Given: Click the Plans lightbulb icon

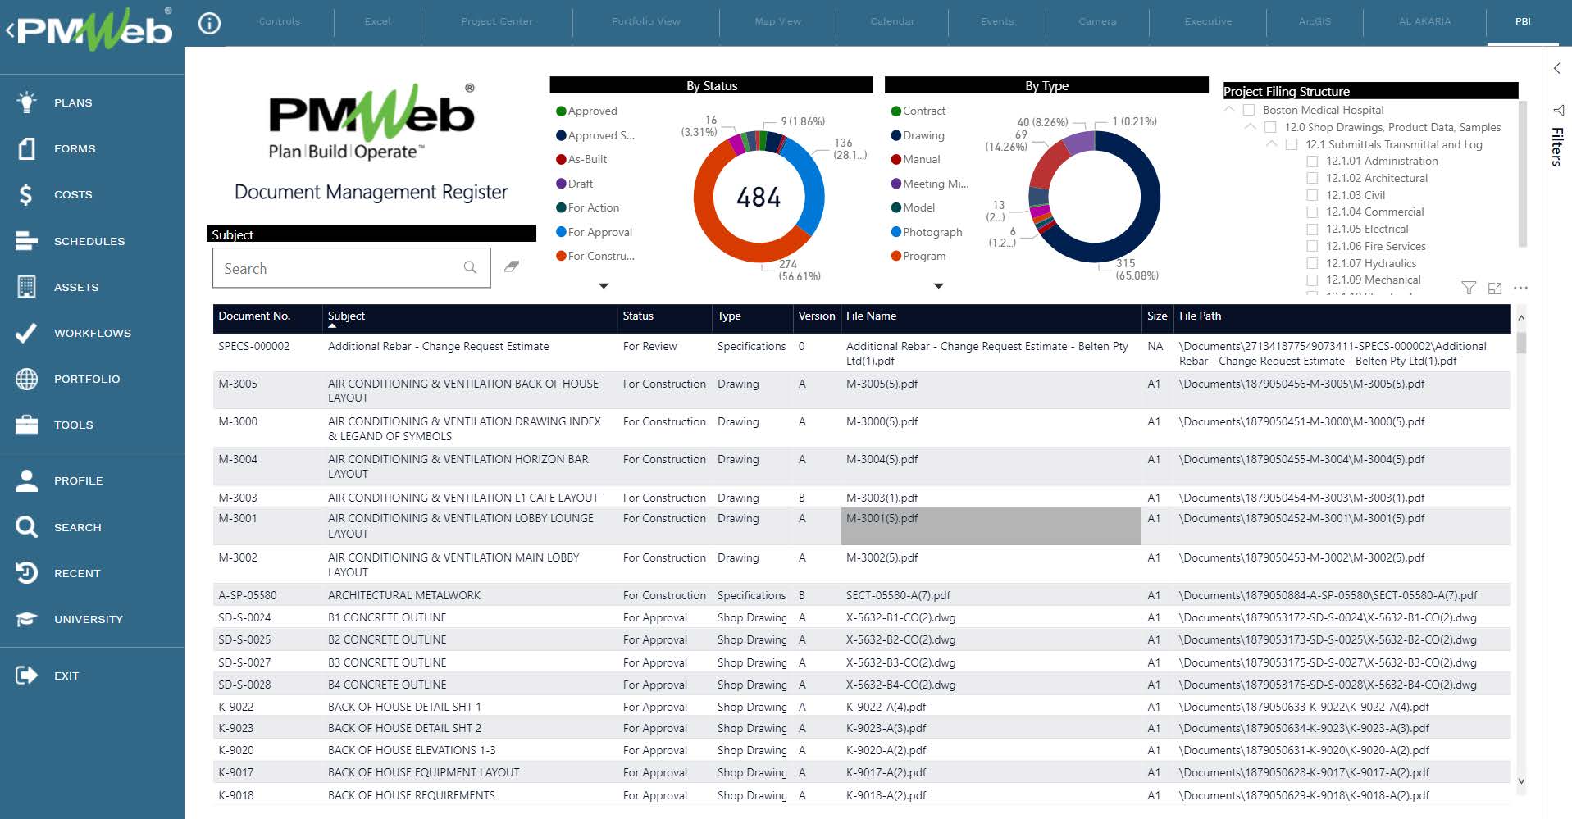Looking at the screenshot, I should tap(26, 102).
